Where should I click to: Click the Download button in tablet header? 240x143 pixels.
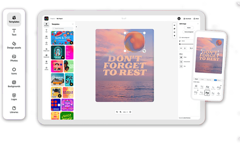(187, 19)
